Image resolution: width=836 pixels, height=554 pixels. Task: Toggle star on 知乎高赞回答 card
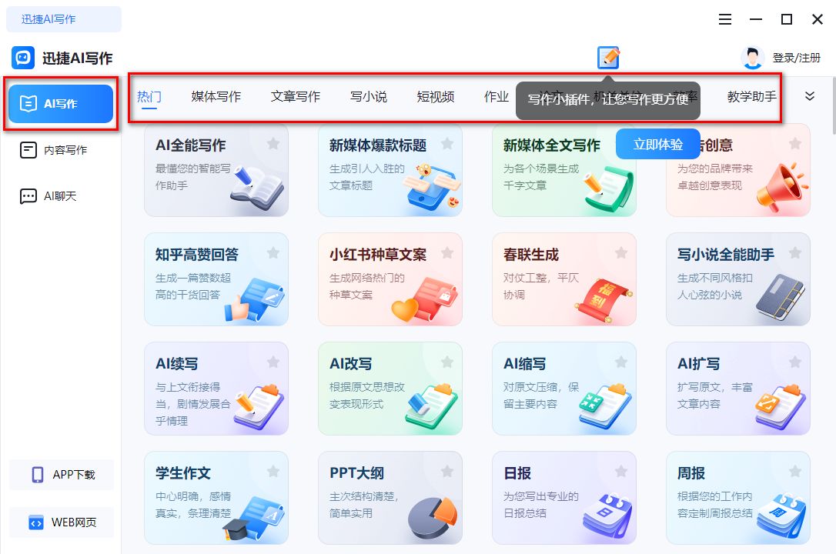click(273, 252)
